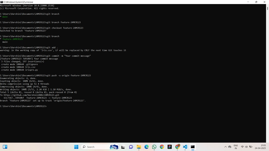The height and width of the screenshot is (151, 269).
Task: Click the 'Writing objects: 100%' line
Action: (36, 90)
